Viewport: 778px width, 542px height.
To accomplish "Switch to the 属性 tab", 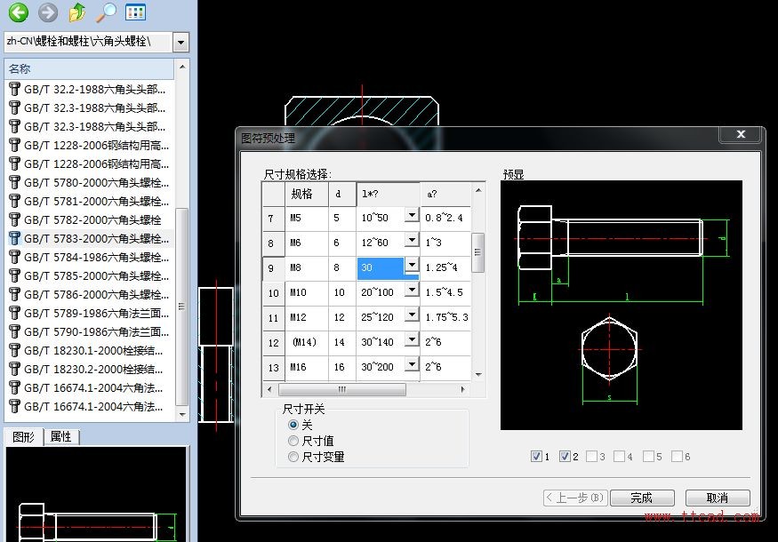I will click(x=61, y=436).
